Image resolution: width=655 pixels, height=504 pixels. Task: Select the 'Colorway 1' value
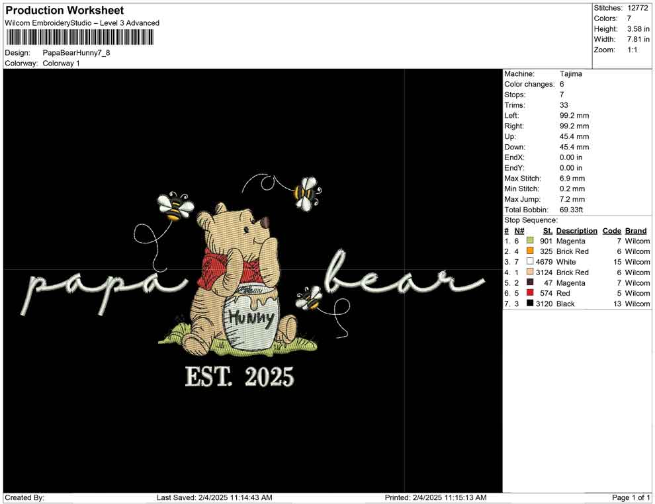click(61, 63)
